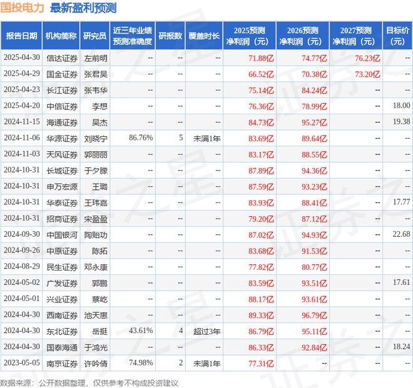This screenshot has height=388, width=413.
Task: Click the 国投电力 title text
Action: point(22,7)
